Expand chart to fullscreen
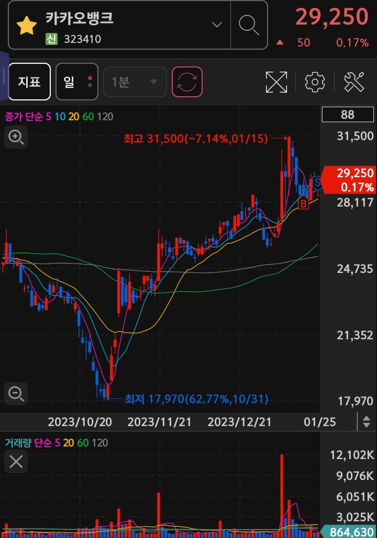377x538 pixels. click(x=276, y=82)
